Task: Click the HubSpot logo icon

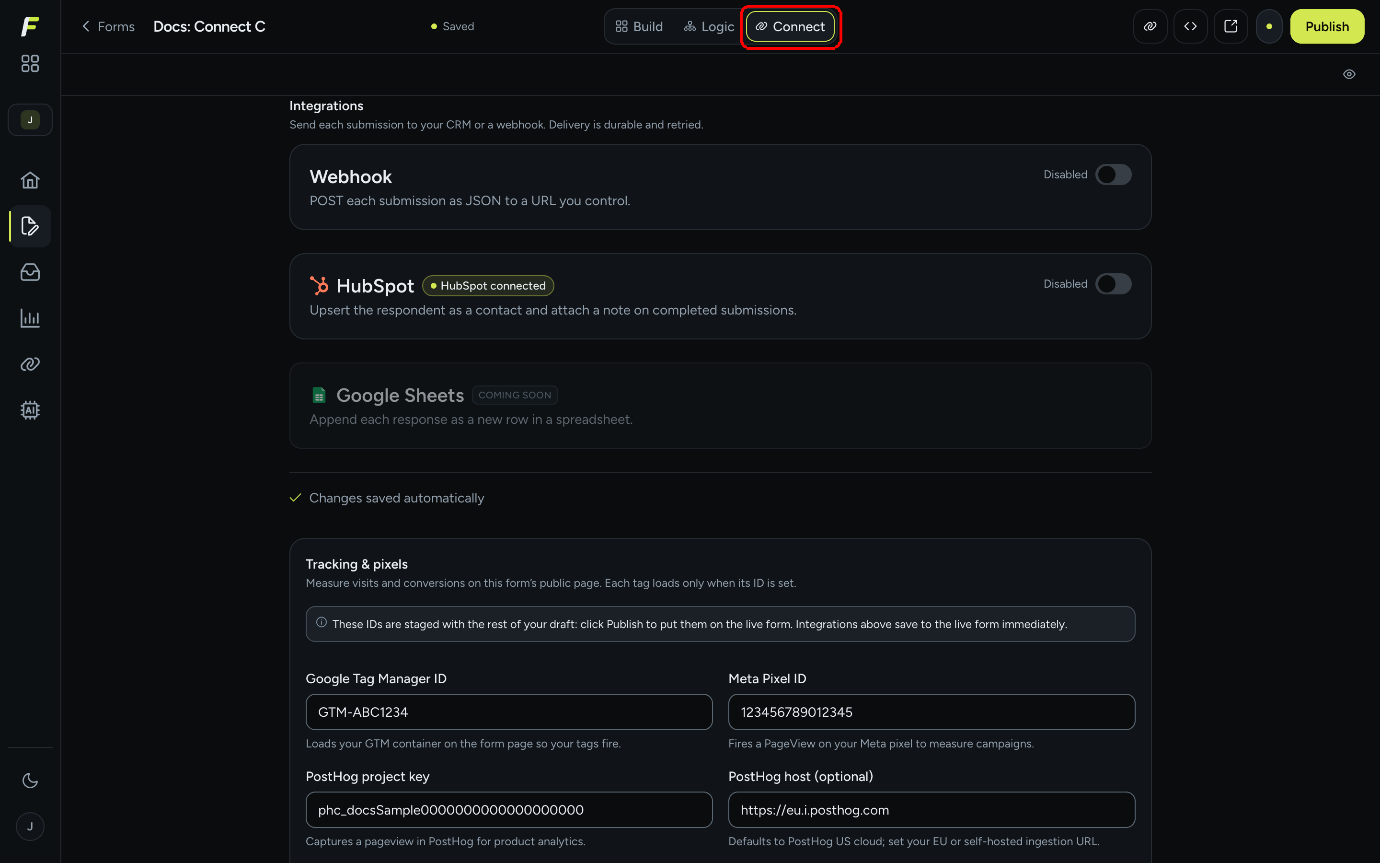Action: [x=319, y=285]
